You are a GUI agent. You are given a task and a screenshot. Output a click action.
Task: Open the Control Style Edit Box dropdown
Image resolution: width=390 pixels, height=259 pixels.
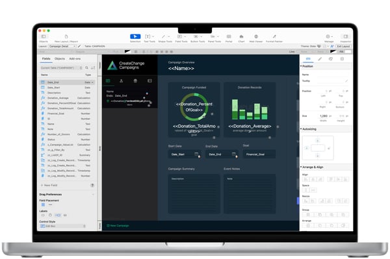63,226
